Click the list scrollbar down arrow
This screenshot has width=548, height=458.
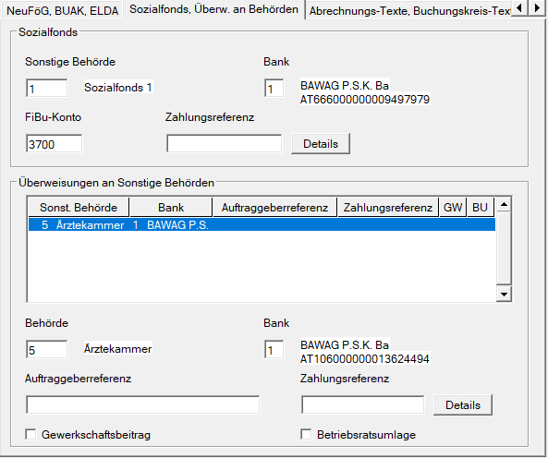[504, 295]
